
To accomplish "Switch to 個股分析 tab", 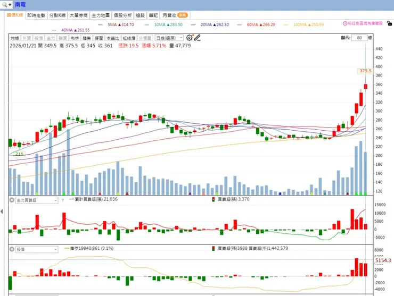I will [x=122, y=15].
